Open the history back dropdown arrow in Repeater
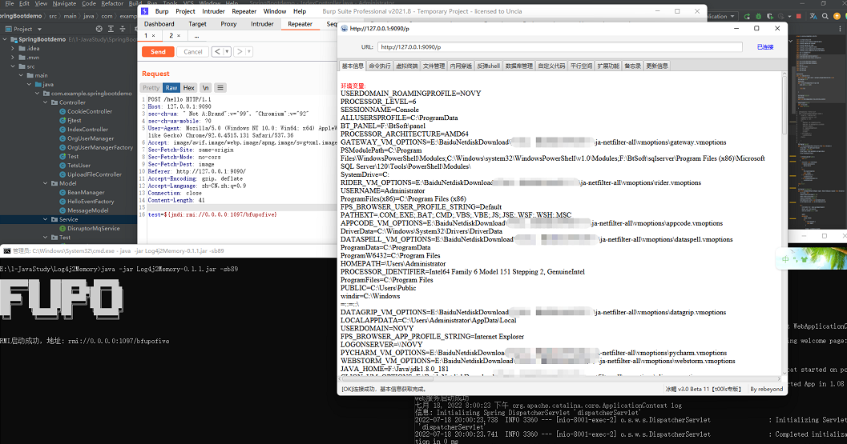The width and height of the screenshot is (847, 444). pyautogui.click(x=227, y=52)
